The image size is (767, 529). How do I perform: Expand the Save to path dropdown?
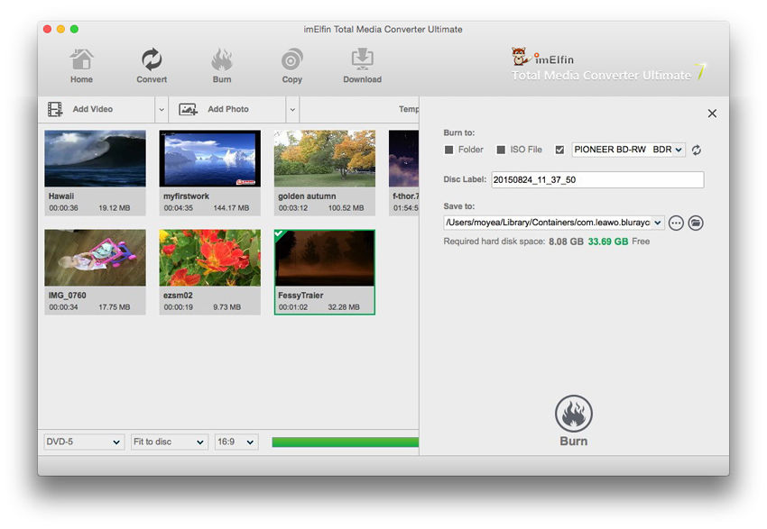coord(658,223)
